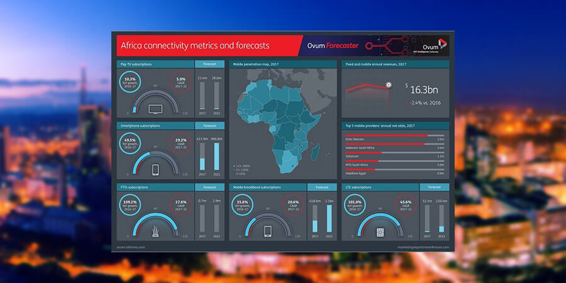Viewport: 566px width, 283px height.
Task: Click the Safaricom bar row
Action: pyautogui.click(x=395, y=154)
